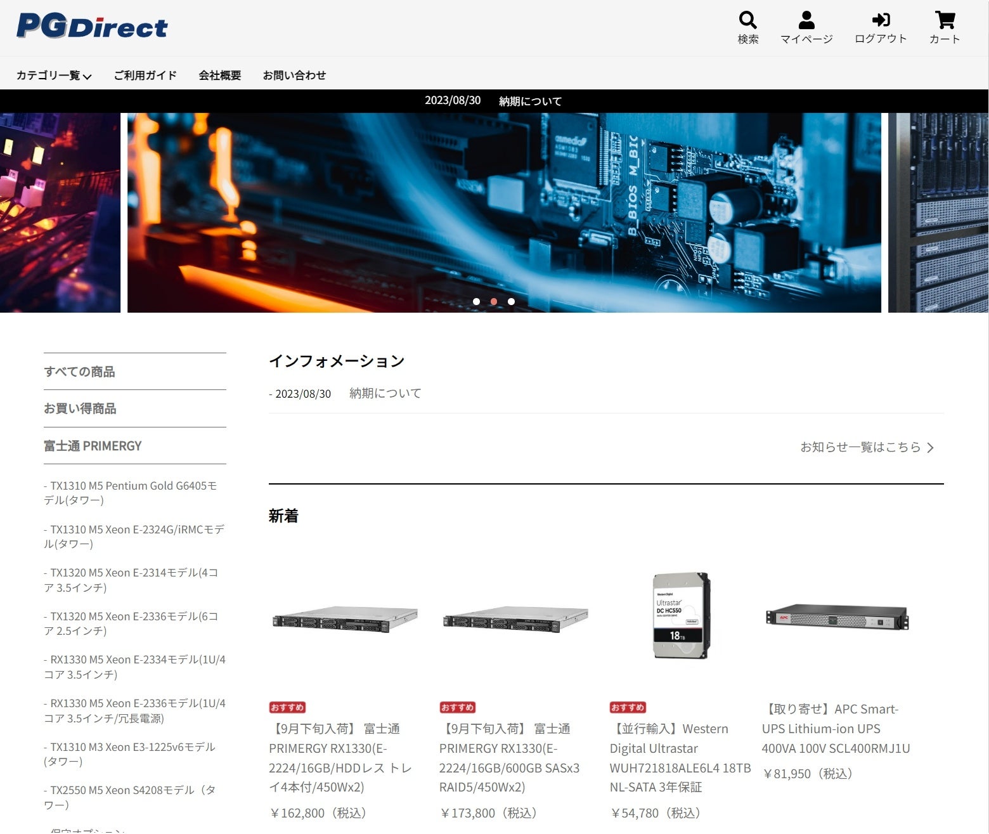This screenshot has width=989, height=834.
Task: Click the ￥81,950 price
Action: [808, 774]
